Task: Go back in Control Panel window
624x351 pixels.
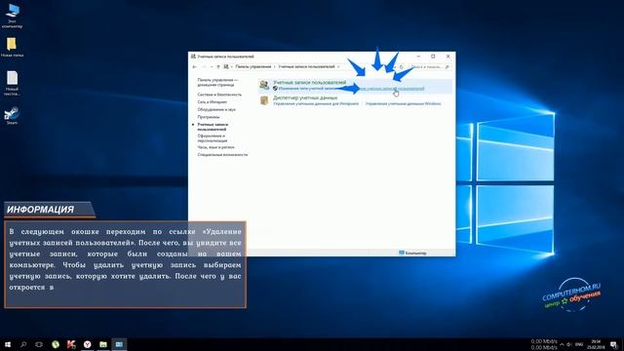Action: [x=195, y=67]
